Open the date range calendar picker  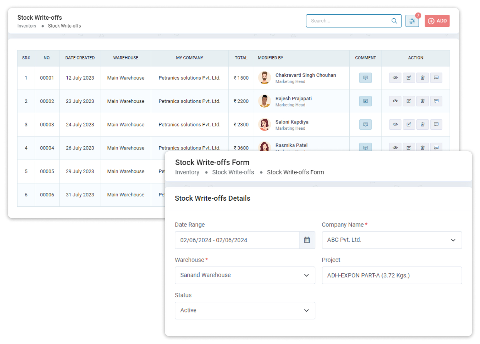[x=307, y=240]
